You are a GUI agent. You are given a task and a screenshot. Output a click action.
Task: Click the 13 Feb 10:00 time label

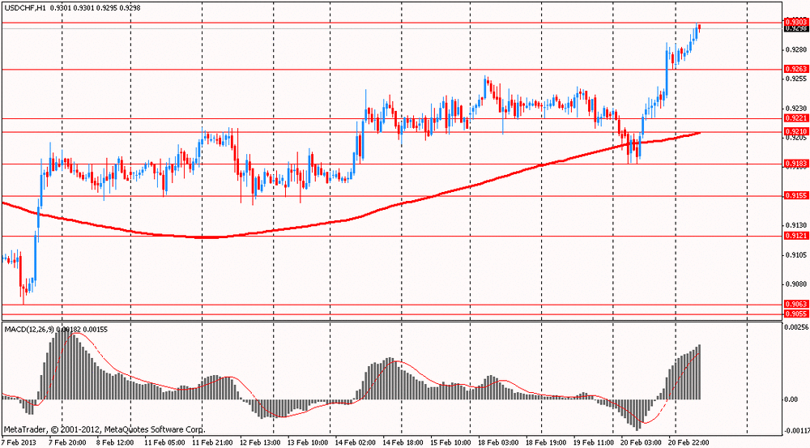tap(307, 443)
